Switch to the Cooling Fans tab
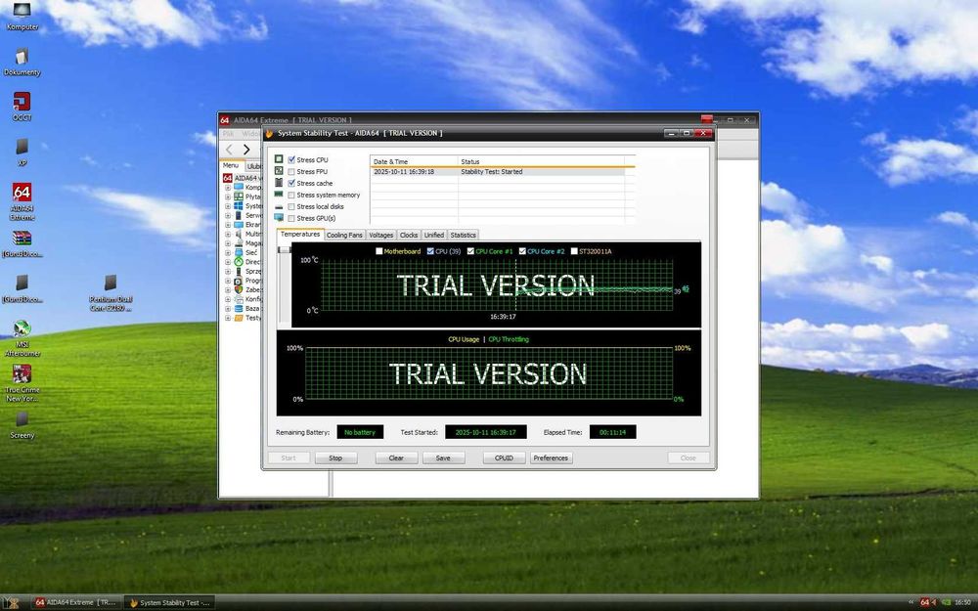Viewport: 978px width, 611px height. (344, 235)
